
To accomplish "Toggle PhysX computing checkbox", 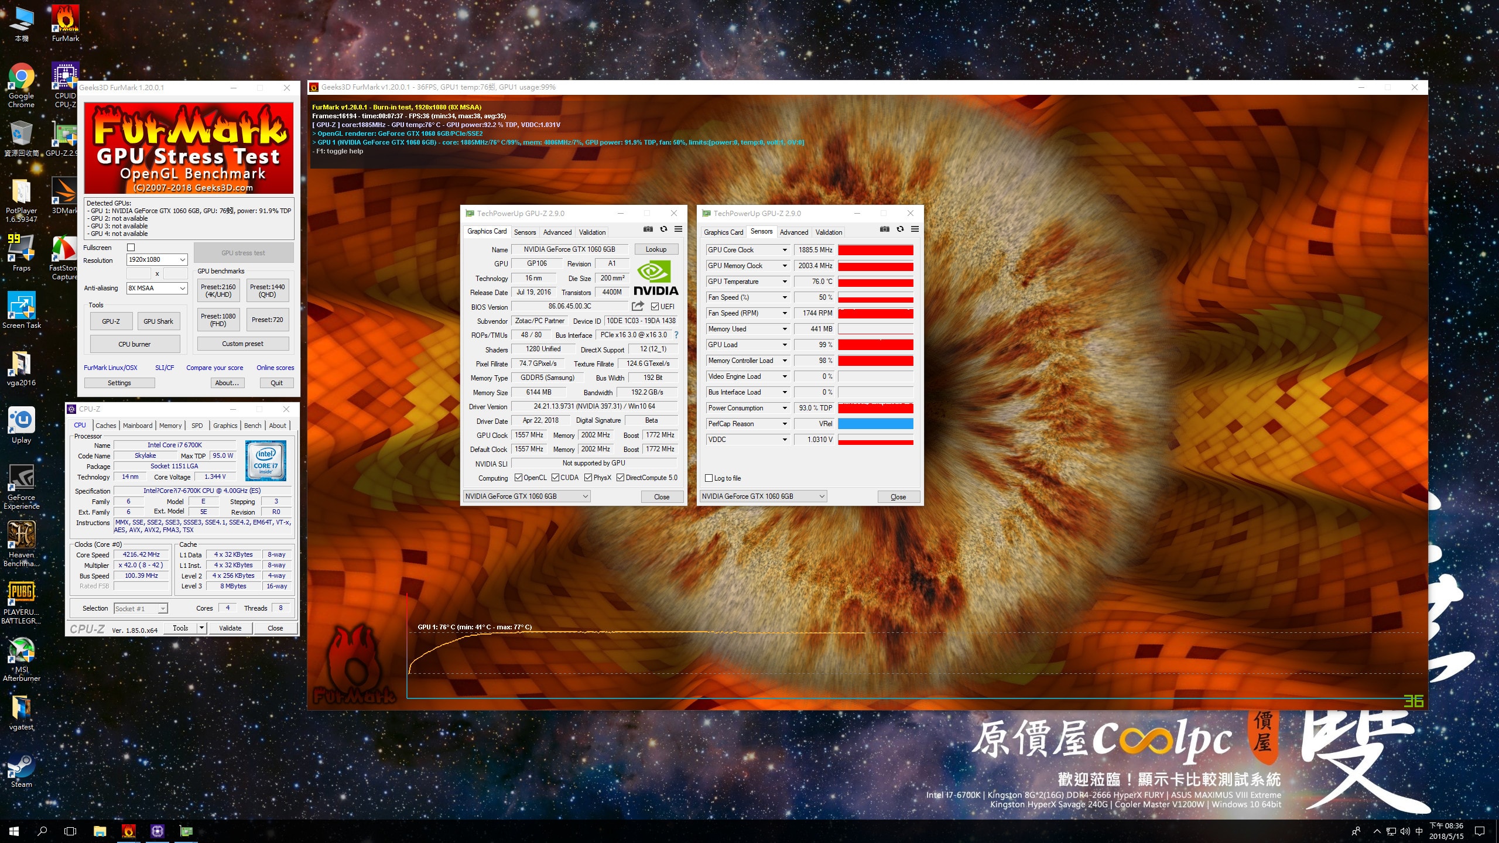I will (588, 478).
